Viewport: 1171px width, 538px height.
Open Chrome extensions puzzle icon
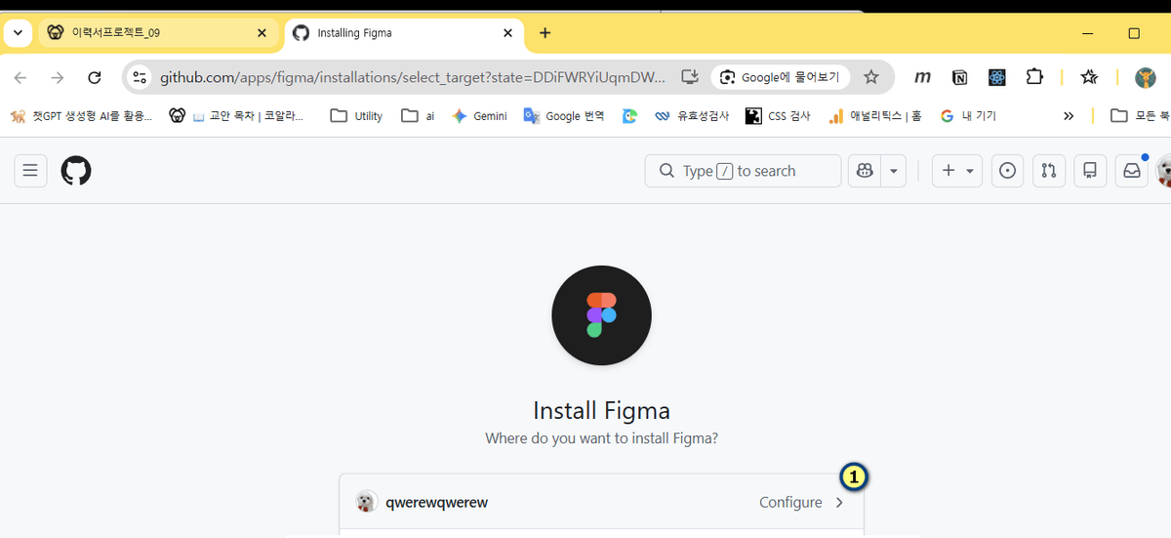click(x=1034, y=77)
